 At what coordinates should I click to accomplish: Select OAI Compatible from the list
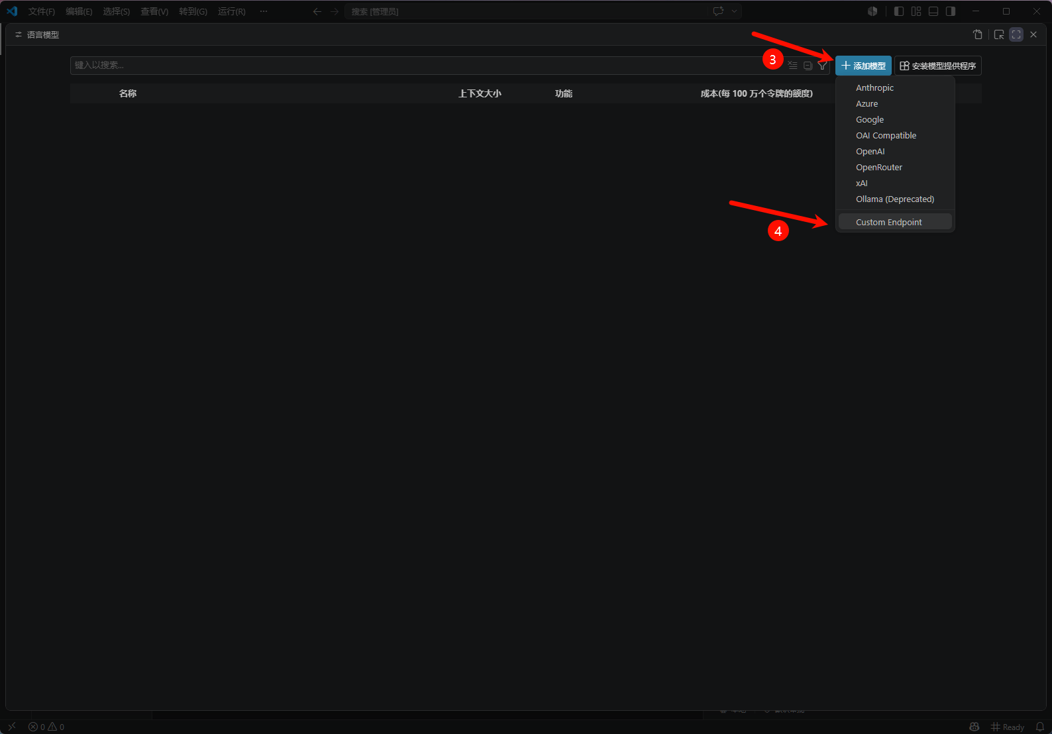(x=895, y=135)
